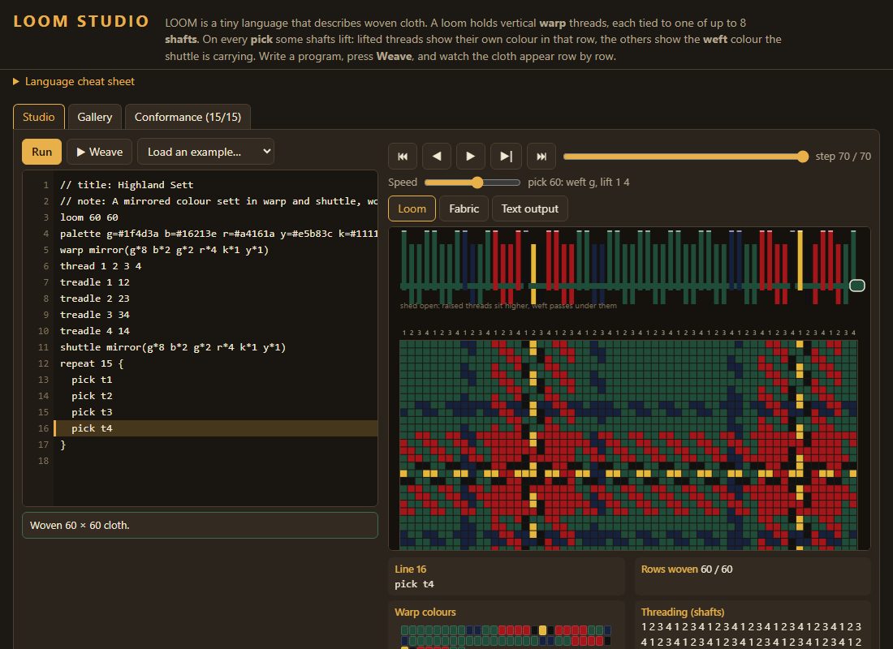Click the 'warp mirror' code line
The height and width of the screenshot is (649, 893).
164,249
